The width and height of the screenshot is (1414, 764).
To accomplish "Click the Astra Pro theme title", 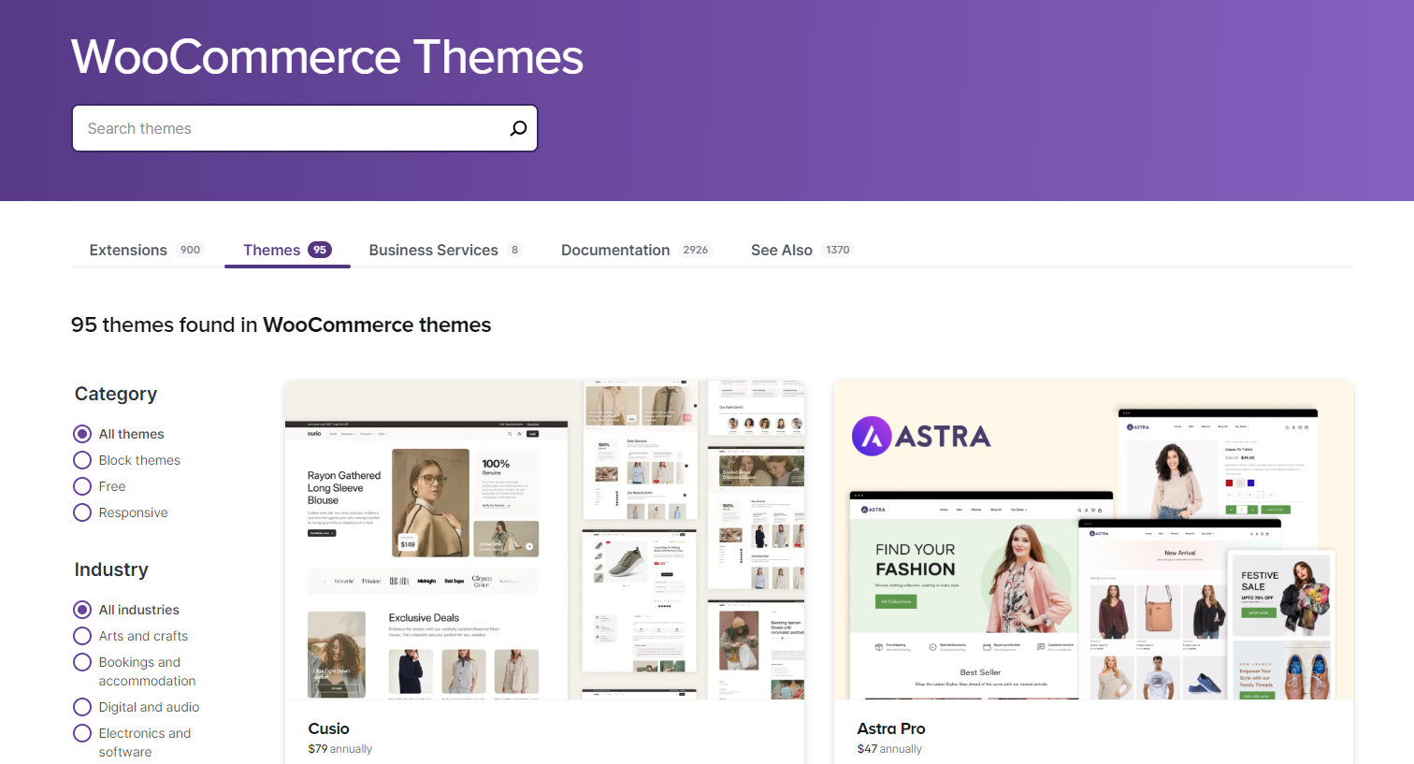I will point(891,728).
